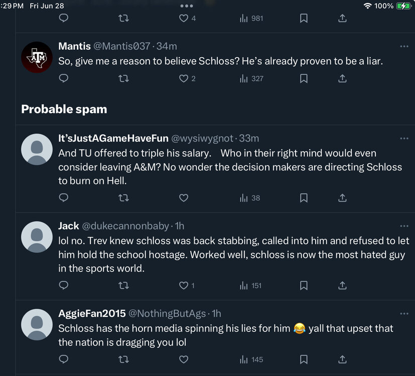Share Jack's tweet
The width and height of the screenshot is (415, 376).
tap(342, 286)
